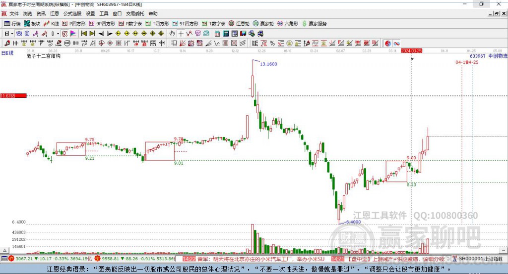The height and width of the screenshot is (274, 508).
Task: Select the percent % retracement tool
Action: pos(272,44)
